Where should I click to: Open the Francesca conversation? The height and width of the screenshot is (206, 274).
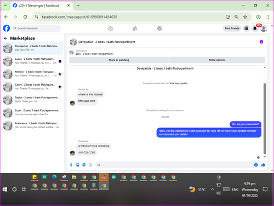[x=32, y=125]
